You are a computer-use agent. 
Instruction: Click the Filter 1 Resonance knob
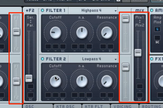pos(107,33)
